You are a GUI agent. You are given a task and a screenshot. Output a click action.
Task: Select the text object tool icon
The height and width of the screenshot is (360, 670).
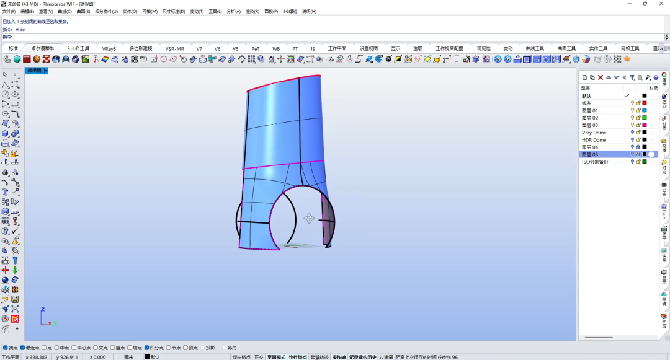click(x=5, y=192)
